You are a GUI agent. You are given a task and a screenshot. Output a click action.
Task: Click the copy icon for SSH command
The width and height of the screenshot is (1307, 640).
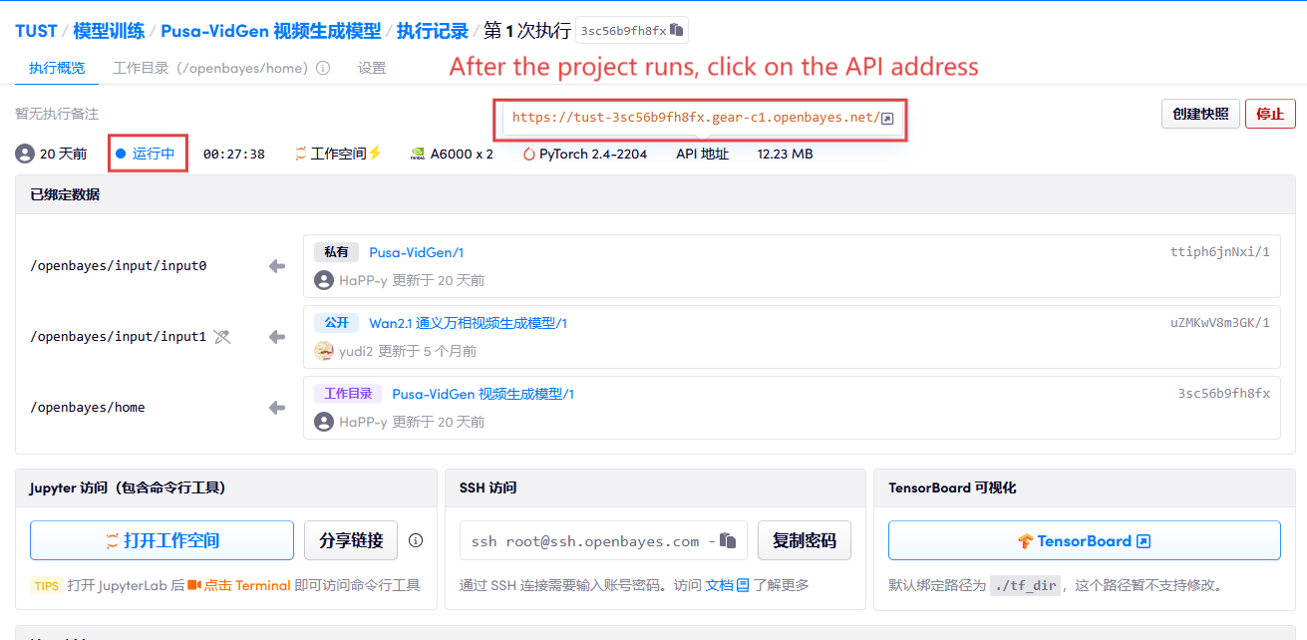pos(728,541)
